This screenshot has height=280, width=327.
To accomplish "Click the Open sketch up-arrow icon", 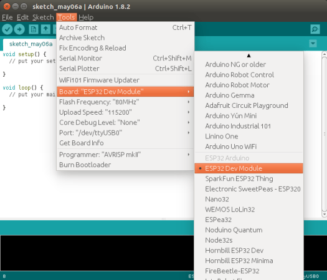I will point(45,29).
